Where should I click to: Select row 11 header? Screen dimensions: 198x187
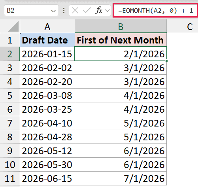[x=10, y=178]
